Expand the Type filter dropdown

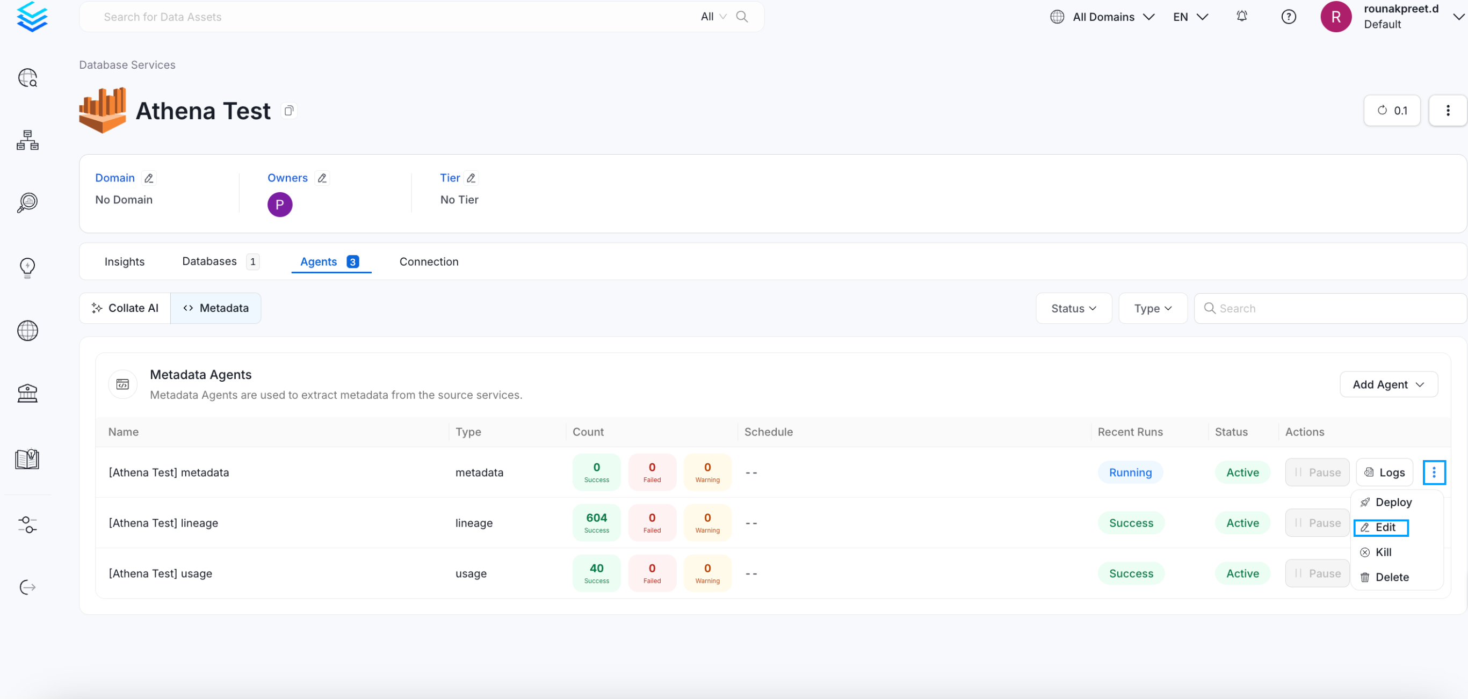(1152, 308)
